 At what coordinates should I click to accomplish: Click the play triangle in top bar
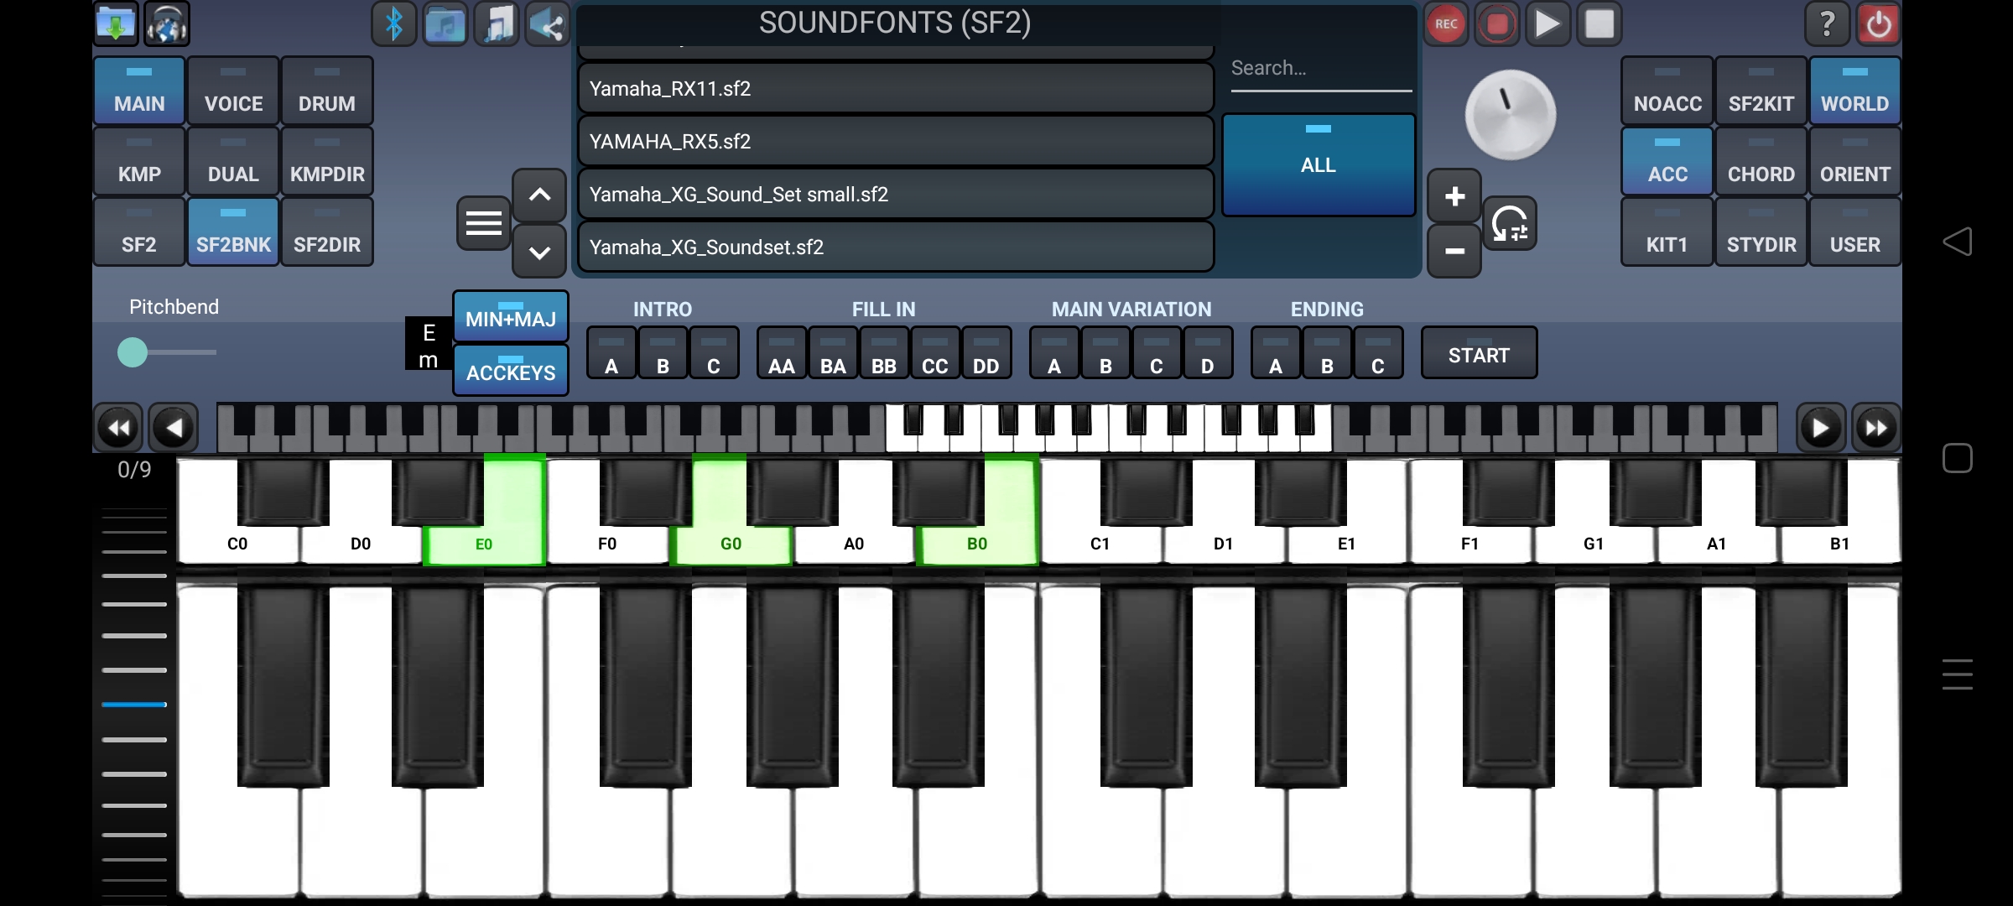pos(1547,24)
